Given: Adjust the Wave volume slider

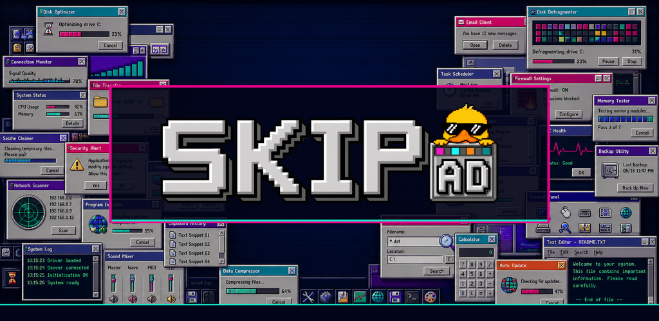Looking at the screenshot, I should (133, 283).
